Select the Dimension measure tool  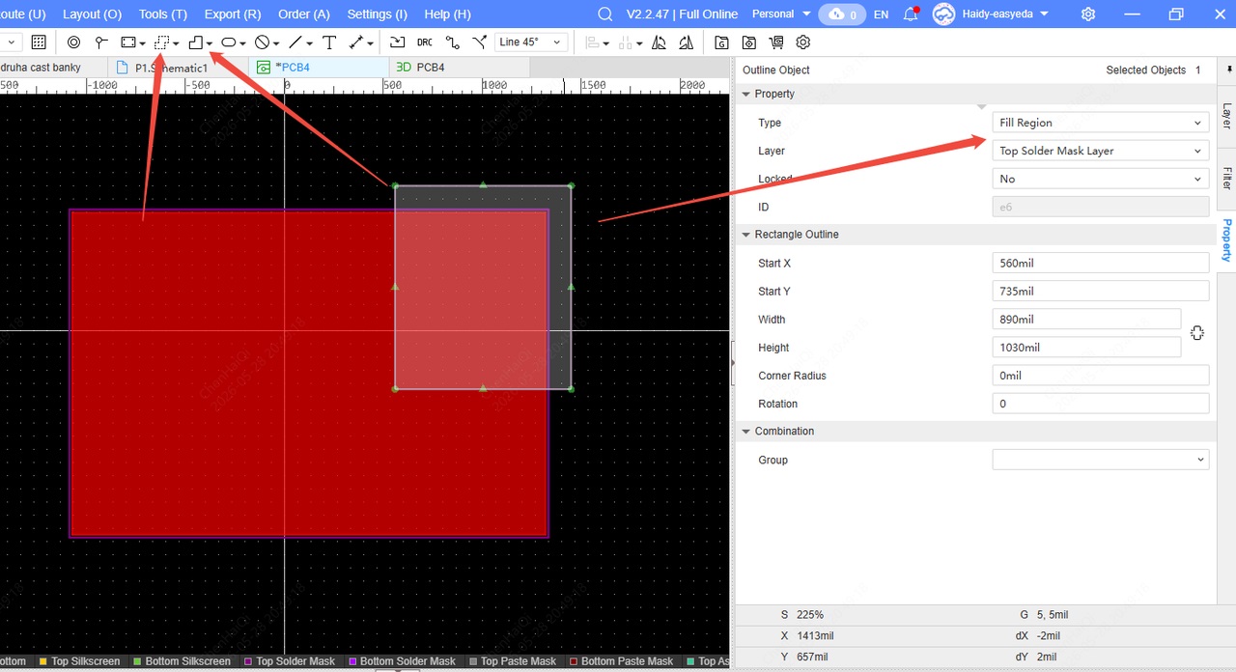pyautogui.click(x=356, y=42)
